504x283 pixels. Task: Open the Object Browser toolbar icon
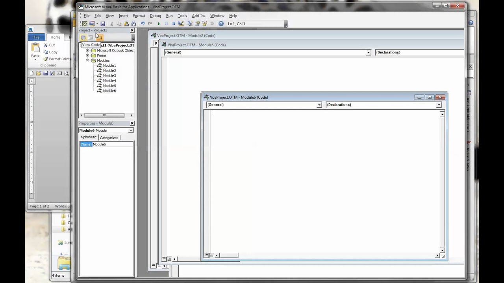204,24
